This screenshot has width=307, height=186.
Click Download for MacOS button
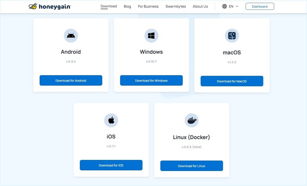pos(232,81)
